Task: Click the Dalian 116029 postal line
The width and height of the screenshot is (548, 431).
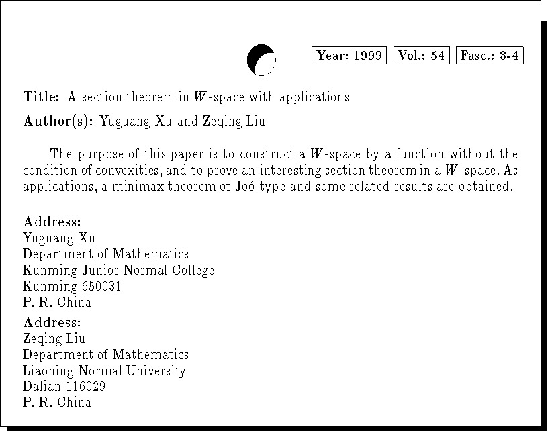Action: (x=64, y=387)
